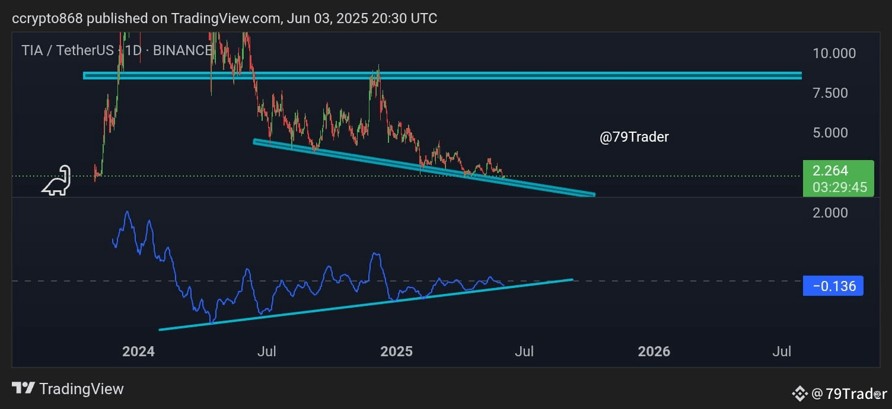Image resolution: width=892 pixels, height=409 pixels.
Task: Select the descending cyan support trendline
Action: click(x=423, y=167)
